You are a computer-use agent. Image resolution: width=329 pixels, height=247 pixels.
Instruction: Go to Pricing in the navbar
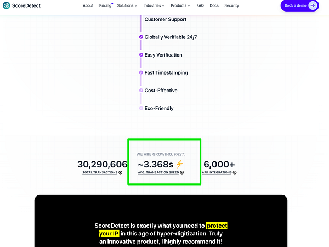click(105, 5)
